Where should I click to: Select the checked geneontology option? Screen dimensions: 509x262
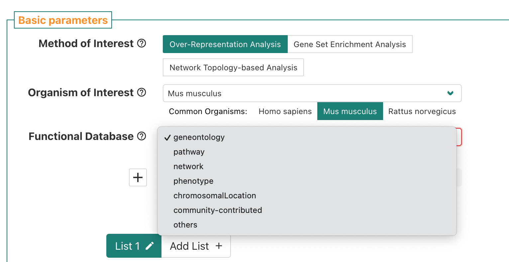coord(198,137)
